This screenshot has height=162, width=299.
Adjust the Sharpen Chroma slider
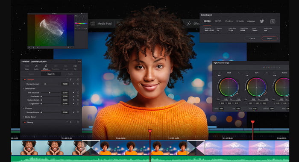tap(50, 112)
